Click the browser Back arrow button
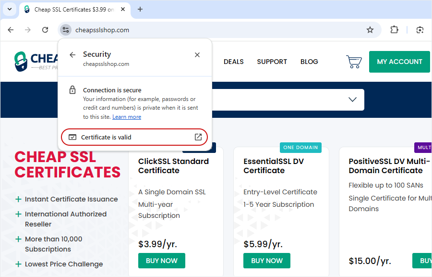 pos(11,30)
